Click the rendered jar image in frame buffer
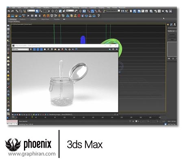 tap(65, 82)
